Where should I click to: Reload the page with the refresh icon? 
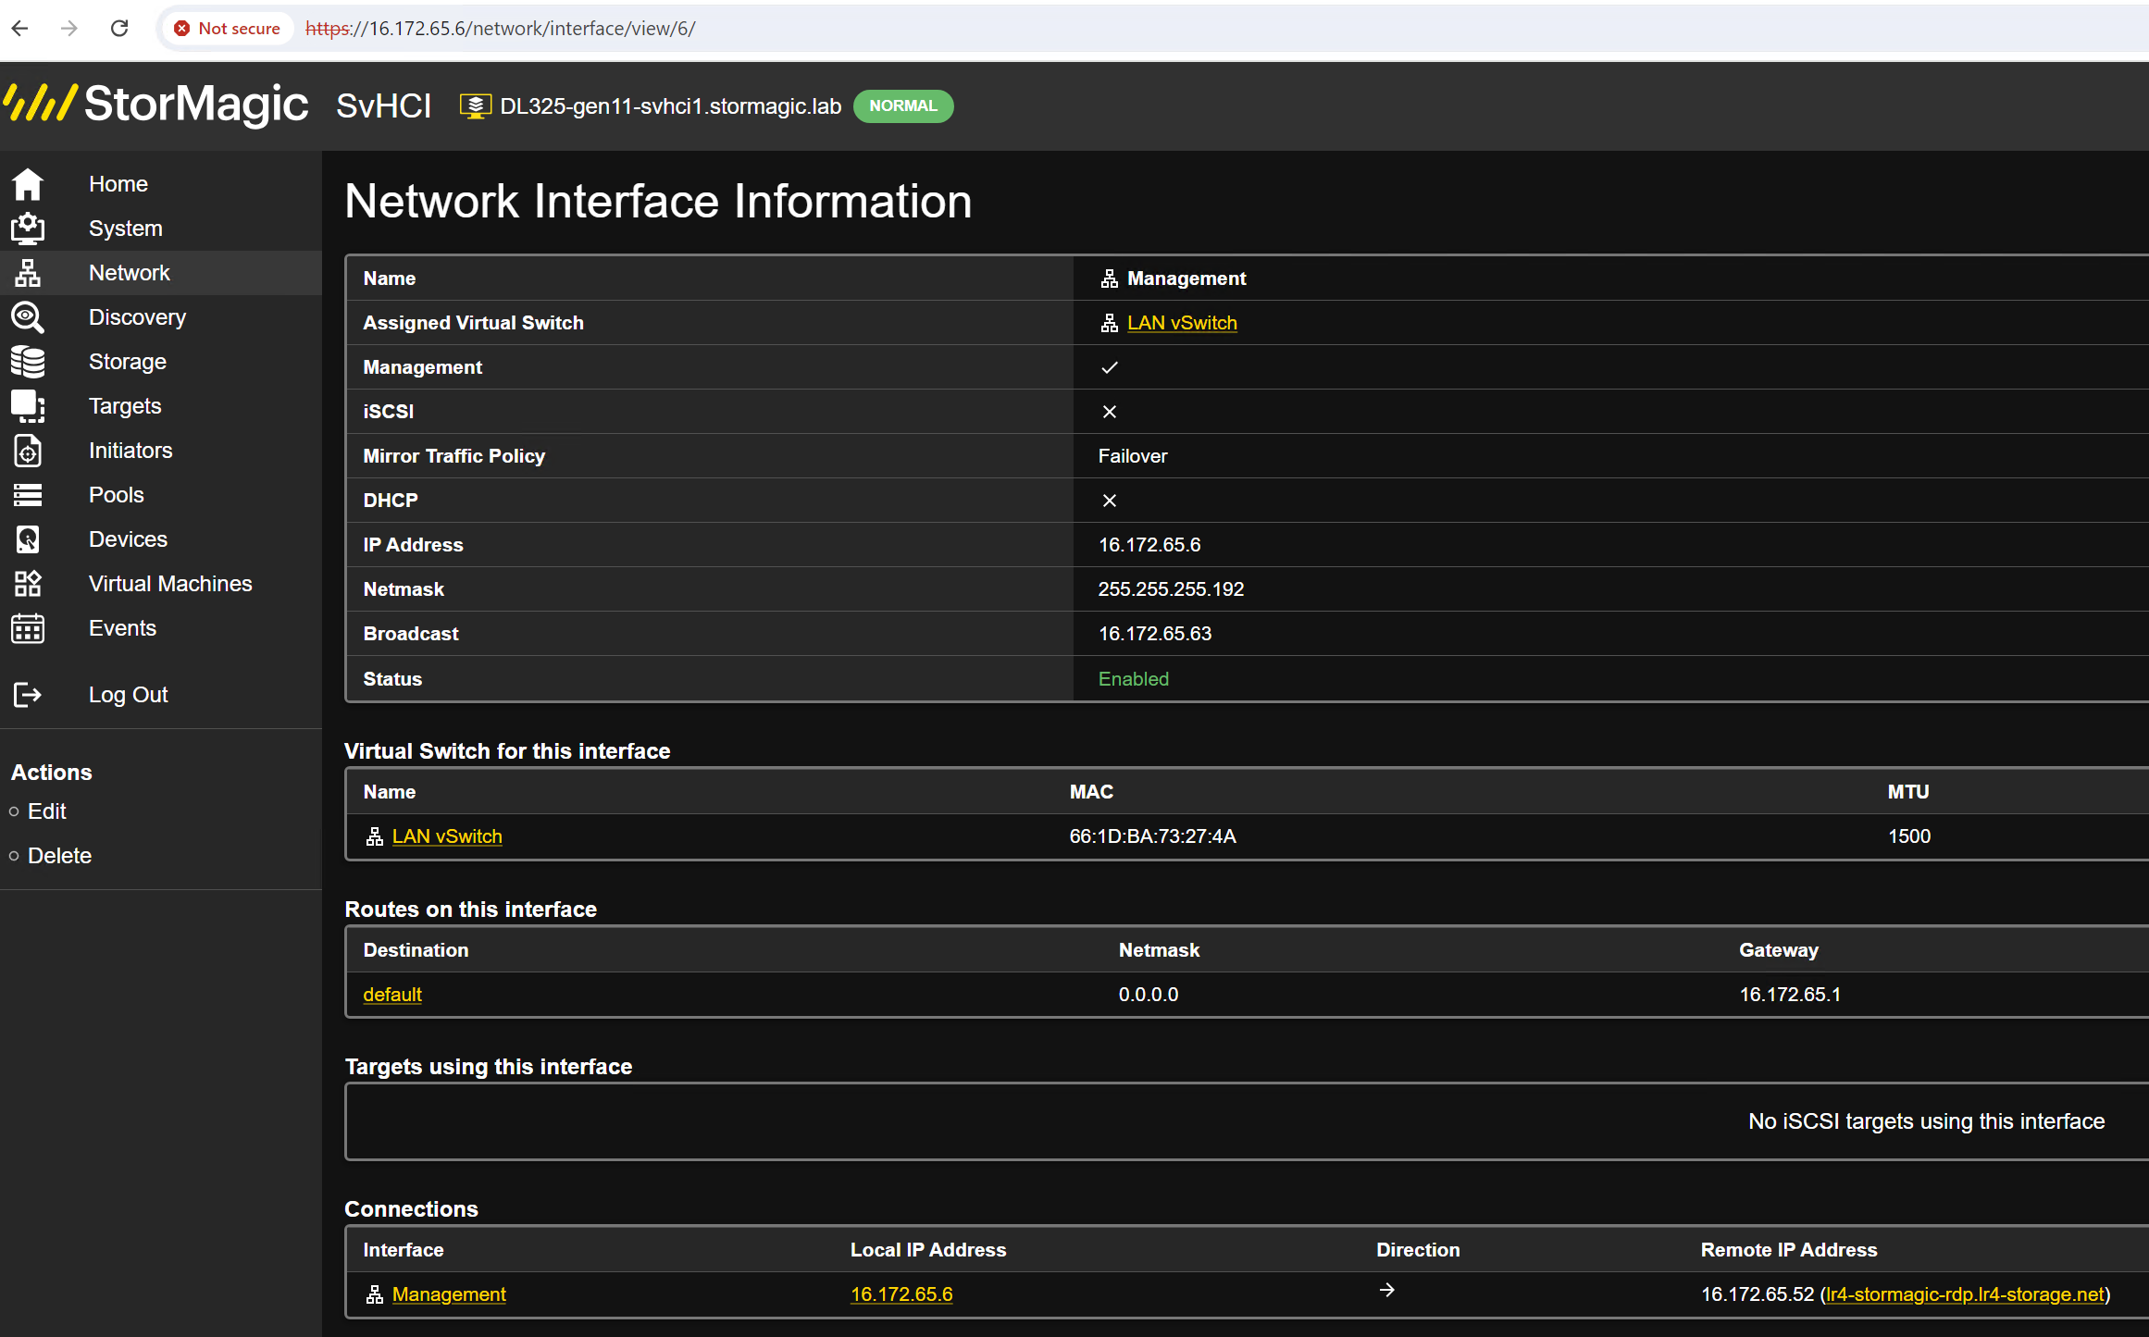(x=119, y=29)
